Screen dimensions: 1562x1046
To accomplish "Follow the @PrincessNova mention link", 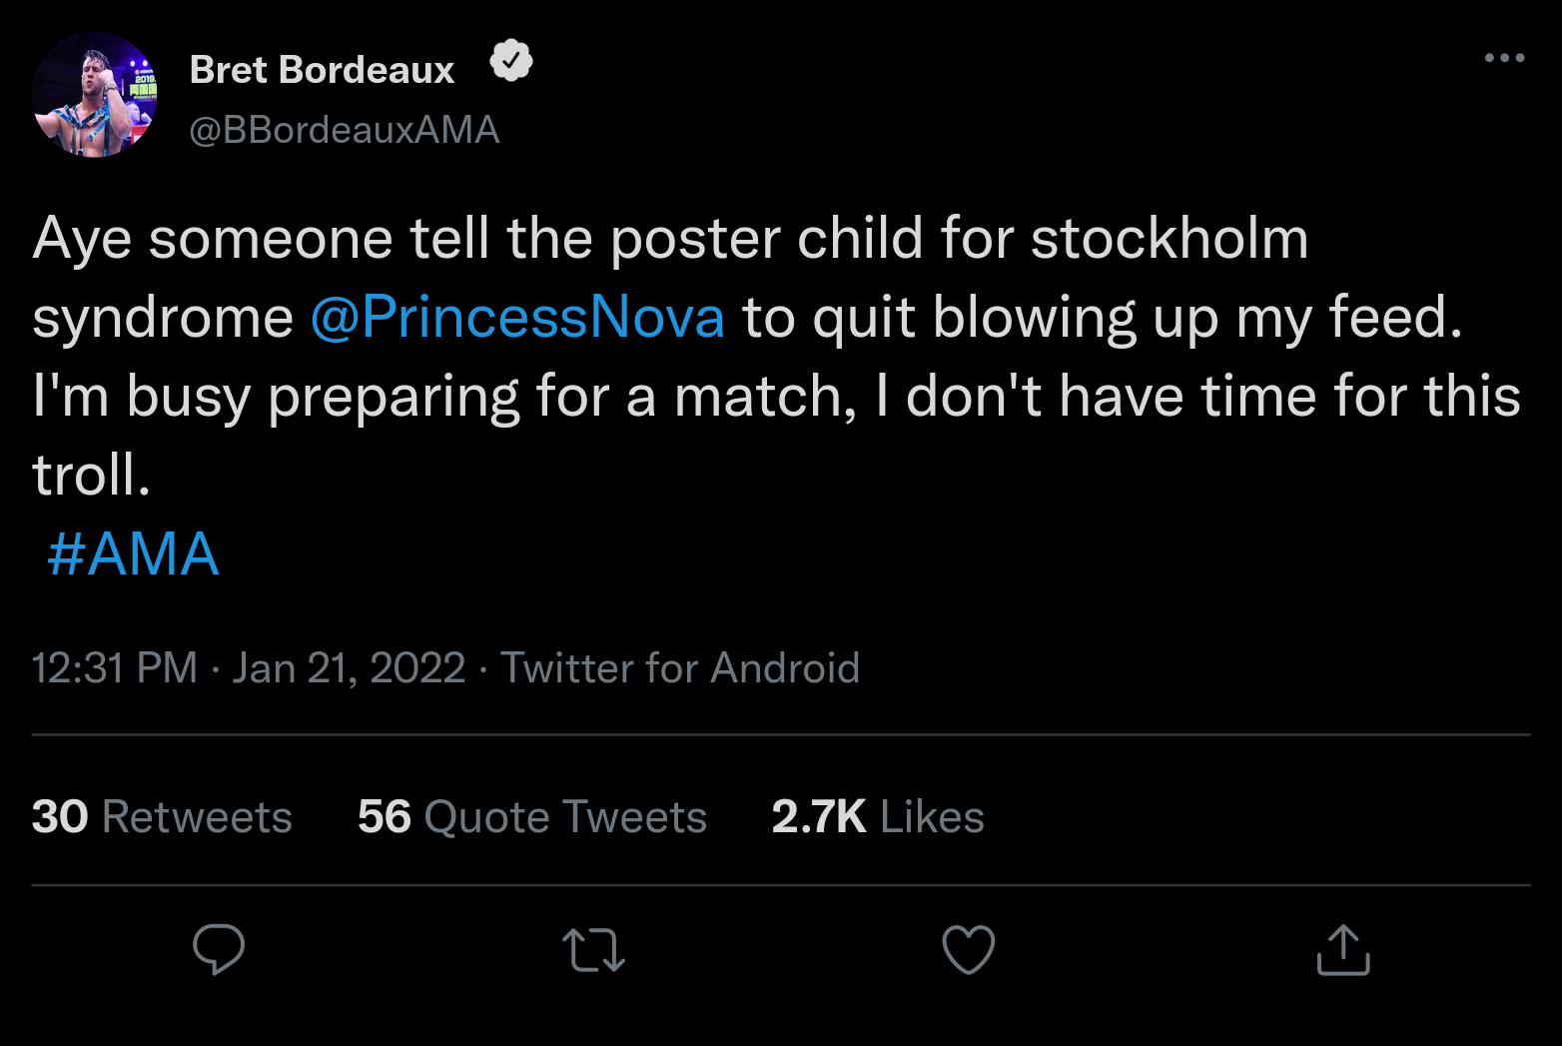I will point(517,318).
